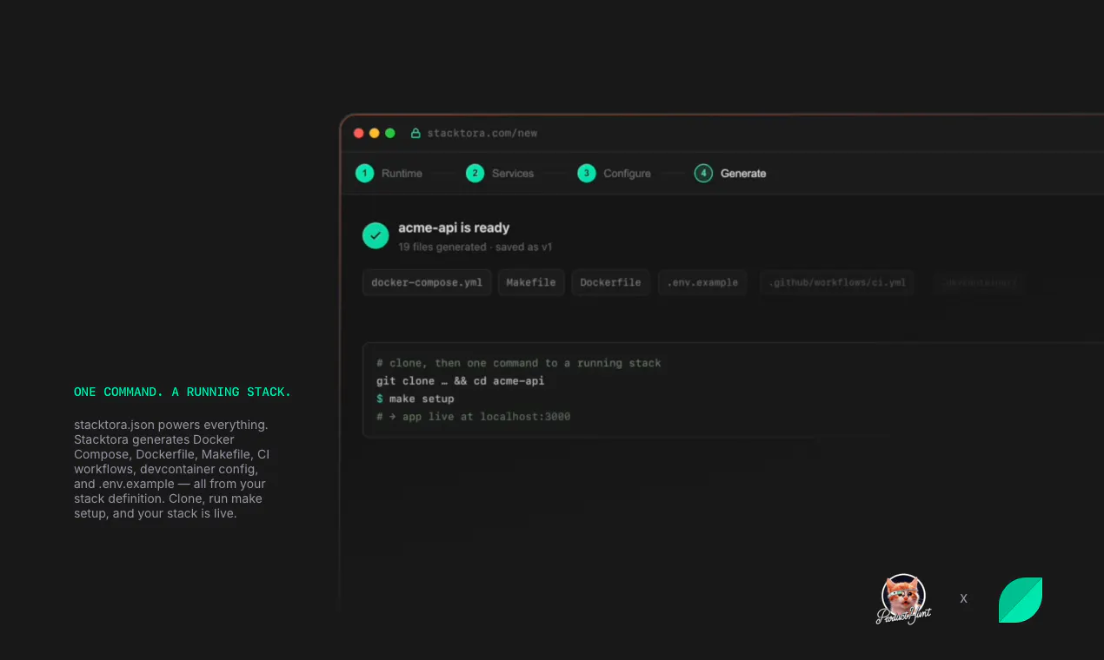Go to step 3 Configure
The height and width of the screenshot is (660, 1104).
pos(615,173)
